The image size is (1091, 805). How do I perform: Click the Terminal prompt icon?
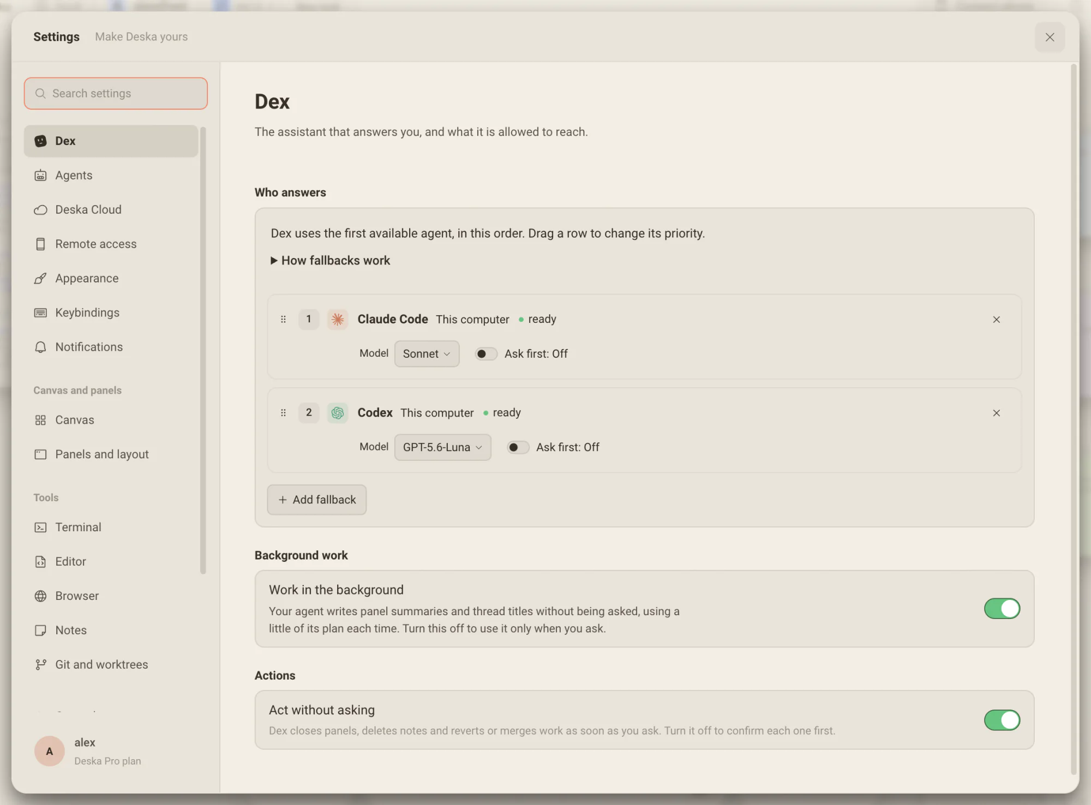click(x=40, y=527)
